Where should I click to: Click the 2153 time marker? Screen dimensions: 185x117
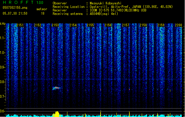tap(55, 25)
